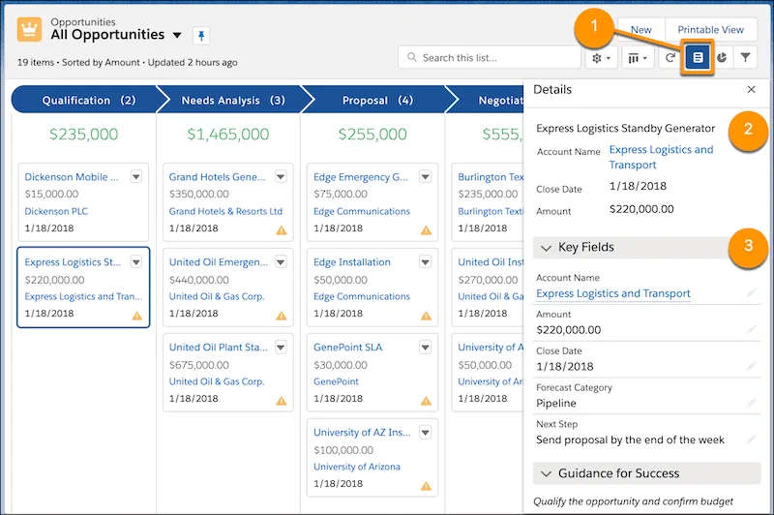Click the warning icon on United Oil Plant card
The height and width of the screenshot is (515, 774).
click(x=282, y=401)
